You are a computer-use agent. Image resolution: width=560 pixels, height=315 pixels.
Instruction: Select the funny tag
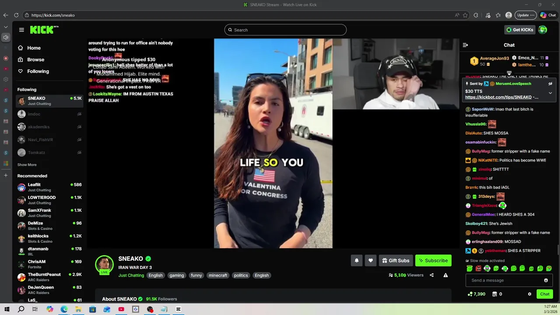coord(196,276)
